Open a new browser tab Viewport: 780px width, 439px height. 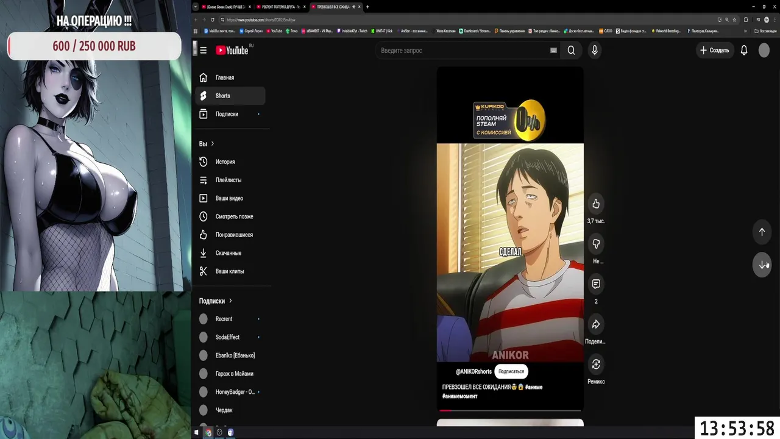[x=367, y=7]
